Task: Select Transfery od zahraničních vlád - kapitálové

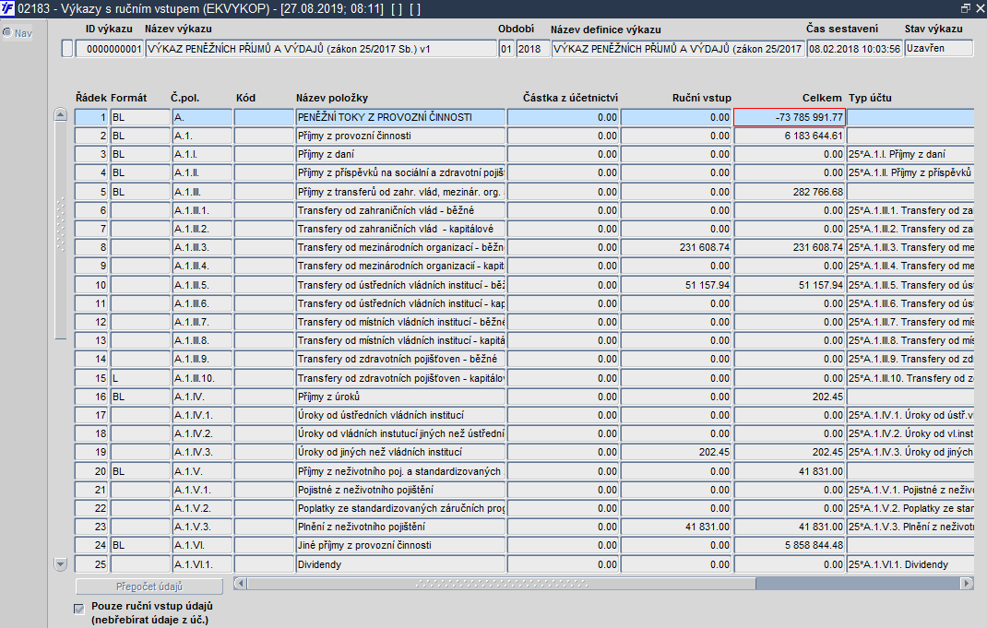Action: click(x=400, y=229)
